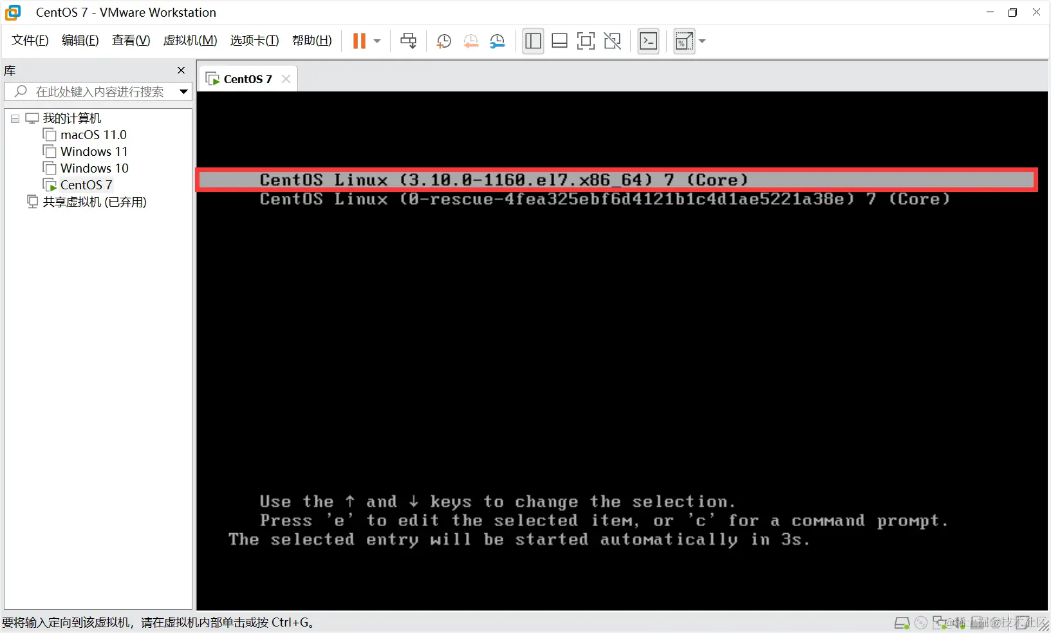Screen dimensions: 1051x633
Task: Click the hard disk status icon
Action: 902,623
